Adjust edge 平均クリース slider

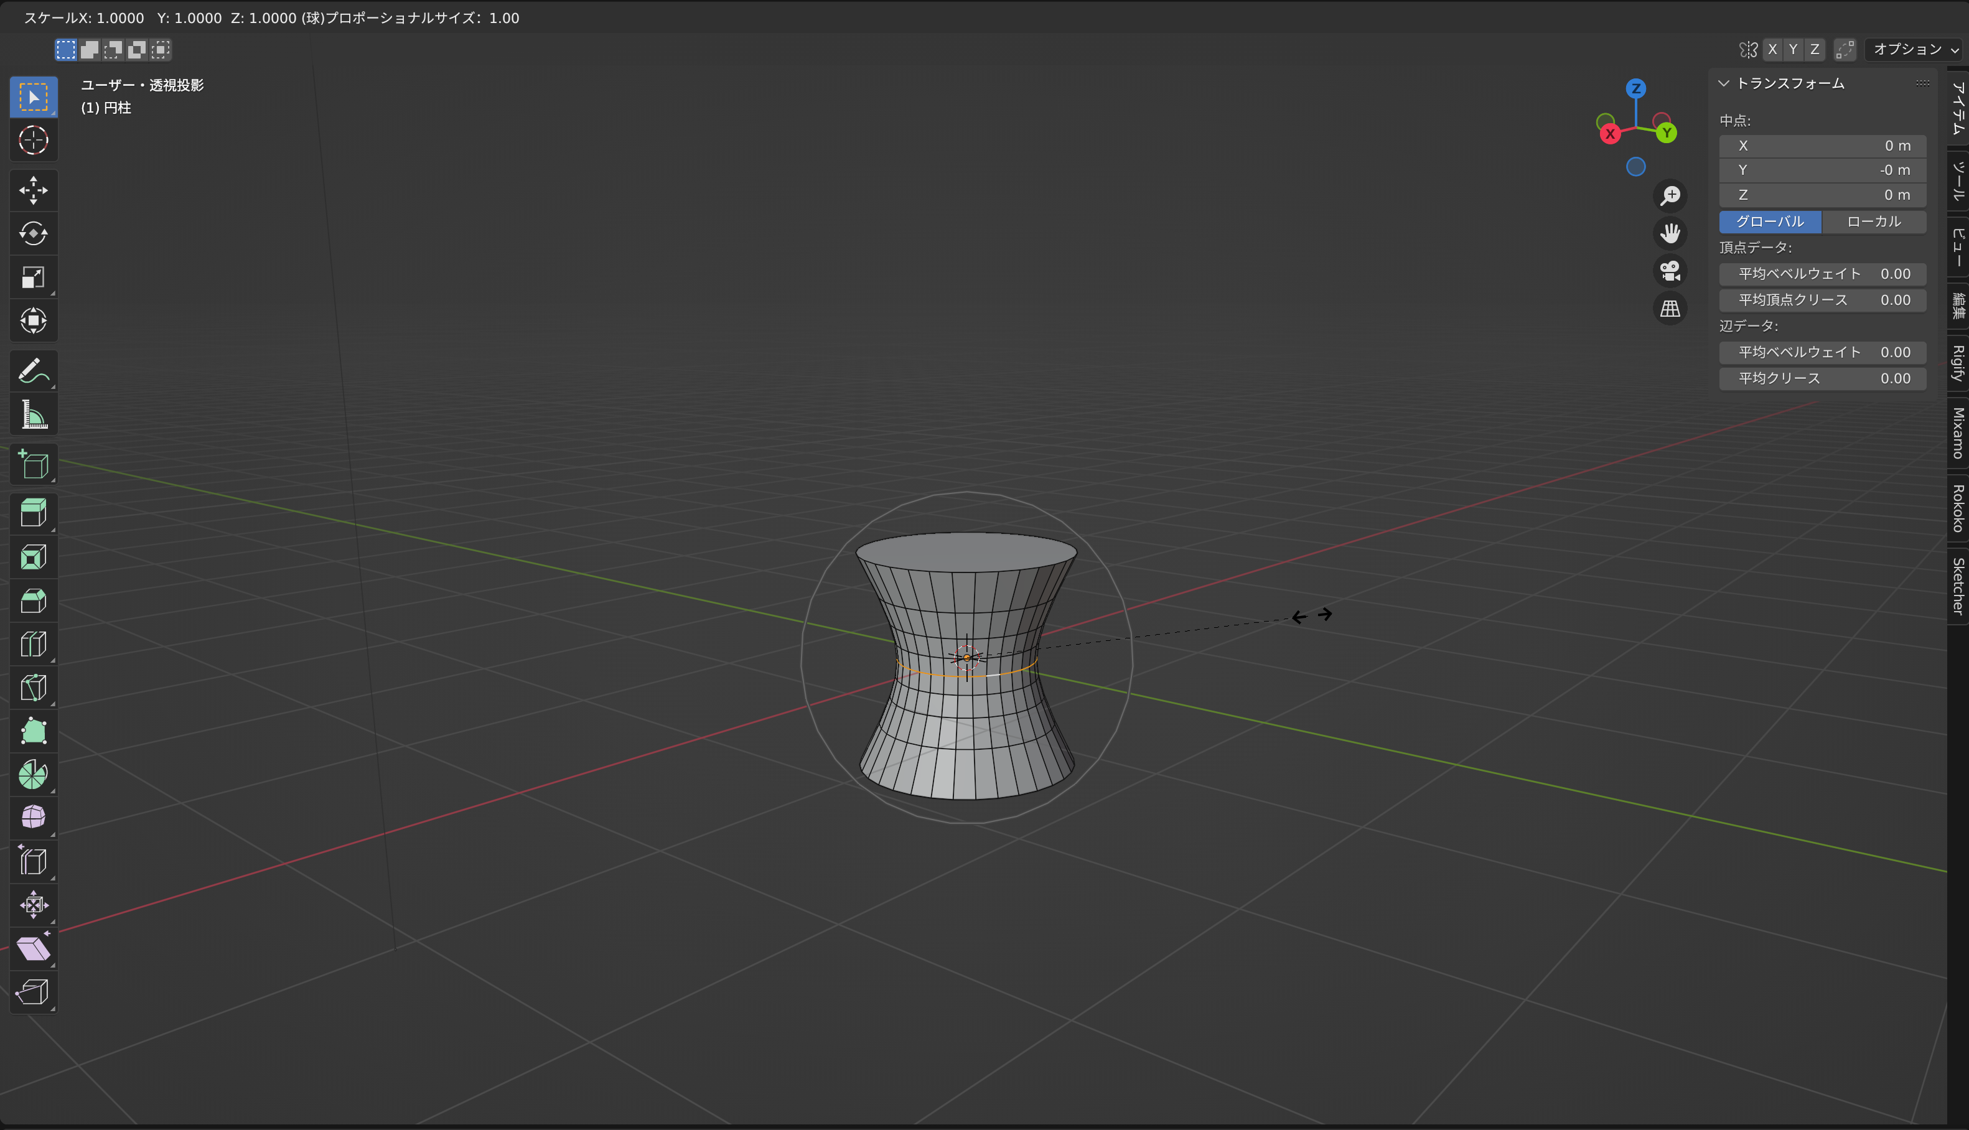[1822, 378]
